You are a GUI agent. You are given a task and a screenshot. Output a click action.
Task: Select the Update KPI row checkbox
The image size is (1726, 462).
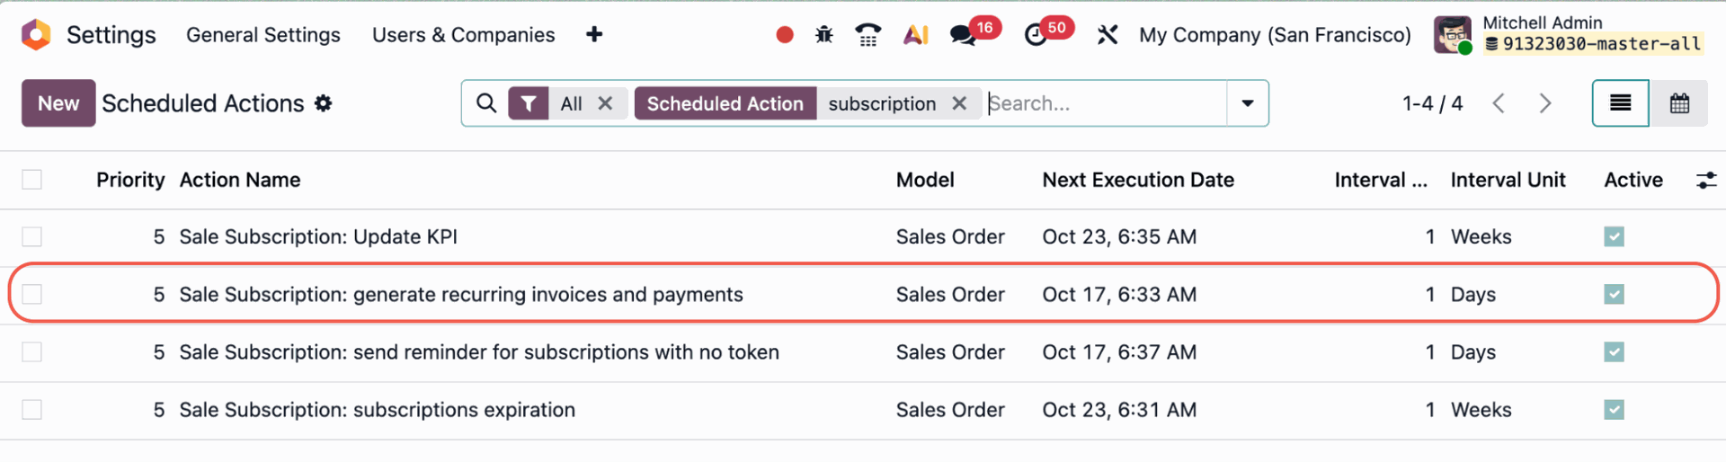coord(32,236)
